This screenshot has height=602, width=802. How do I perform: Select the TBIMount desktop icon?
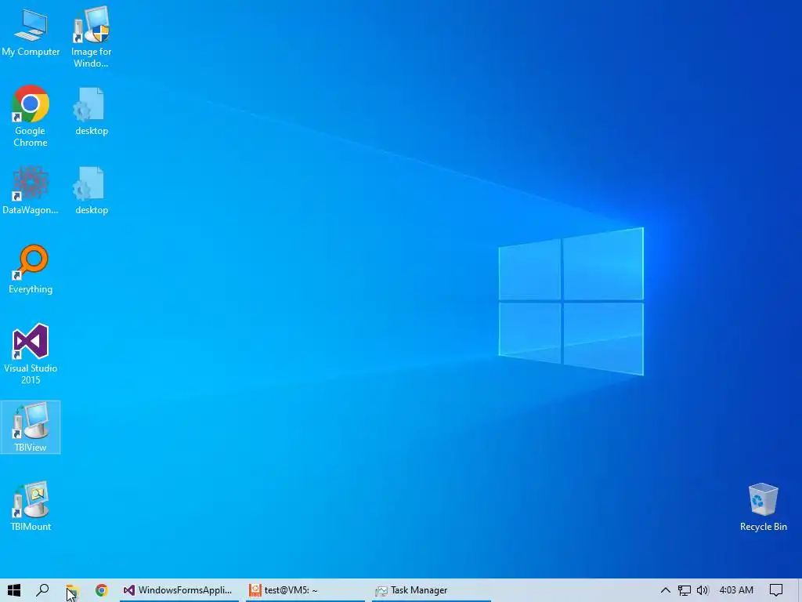31,506
